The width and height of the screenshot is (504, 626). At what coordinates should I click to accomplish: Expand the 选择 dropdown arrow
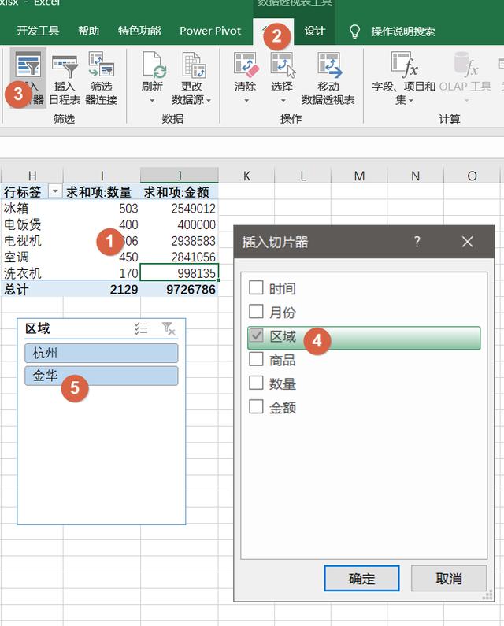point(283,101)
